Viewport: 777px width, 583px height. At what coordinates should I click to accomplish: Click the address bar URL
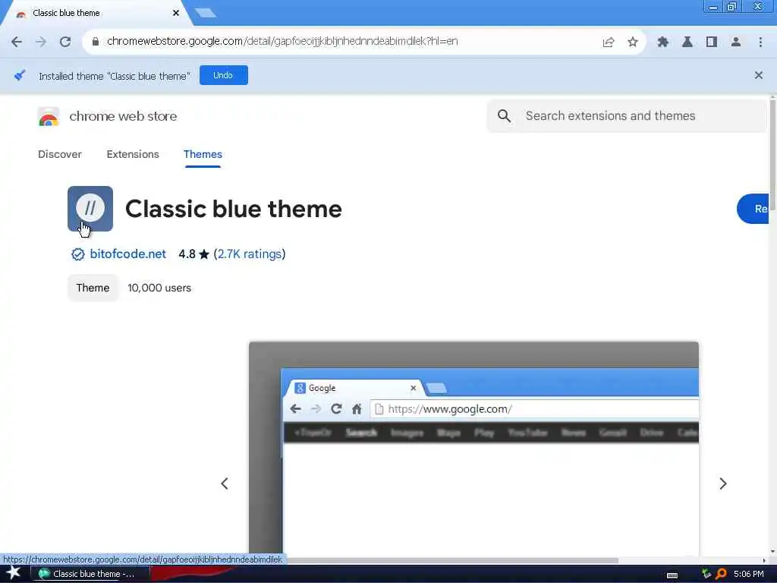pos(282,41)
